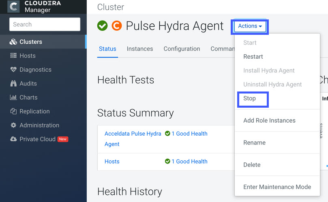The image size is (328, 202).
Task: Click 1 Good Health in Hosts row
Action: point(189,162)
